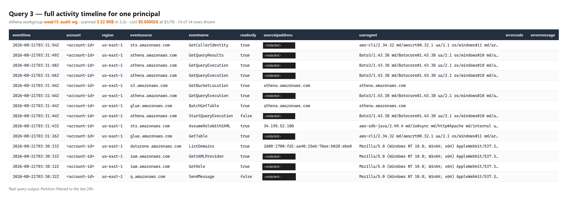
Task: Select timestamp 2026-08-21T03:31:48Z
Action: 36,65
